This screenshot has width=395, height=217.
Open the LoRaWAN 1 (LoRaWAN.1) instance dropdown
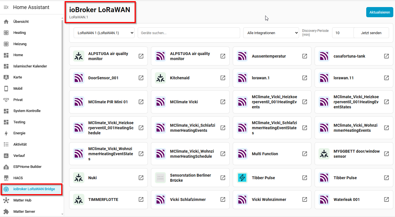(104, 33)
